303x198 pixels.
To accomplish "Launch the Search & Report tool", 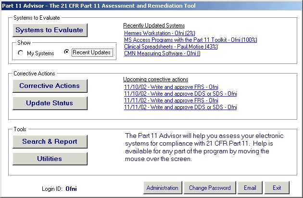I will [x=50, y=142].
